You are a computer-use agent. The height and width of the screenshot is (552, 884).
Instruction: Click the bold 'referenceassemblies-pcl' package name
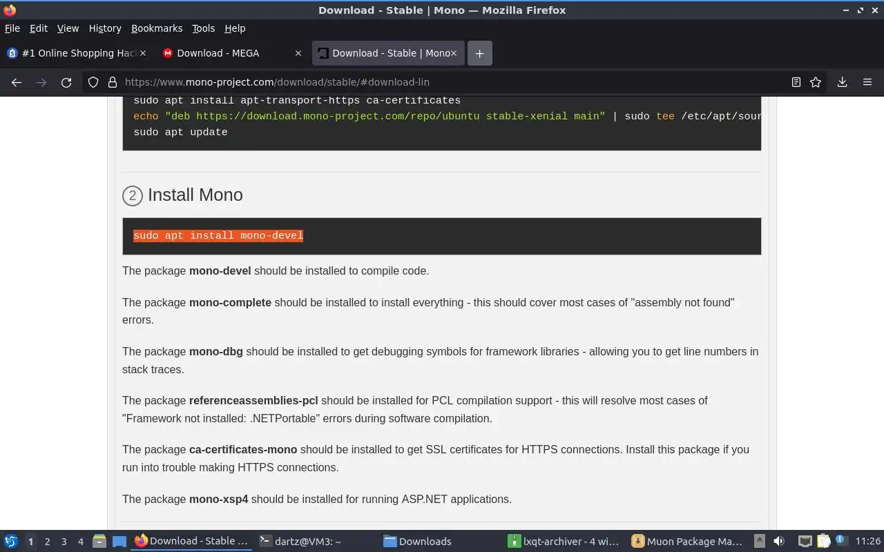253,401
